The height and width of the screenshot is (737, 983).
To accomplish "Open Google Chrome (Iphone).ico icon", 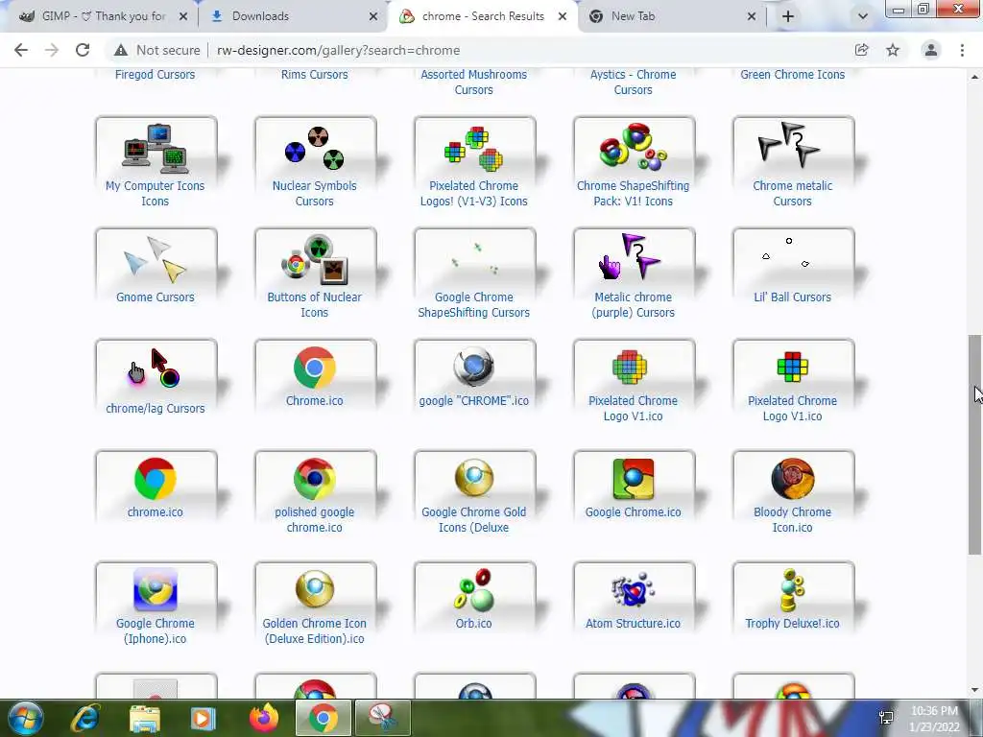I will (x=156, y=590).
